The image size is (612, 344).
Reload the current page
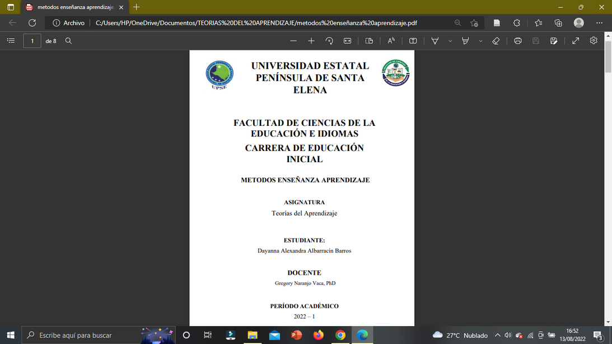32,22
